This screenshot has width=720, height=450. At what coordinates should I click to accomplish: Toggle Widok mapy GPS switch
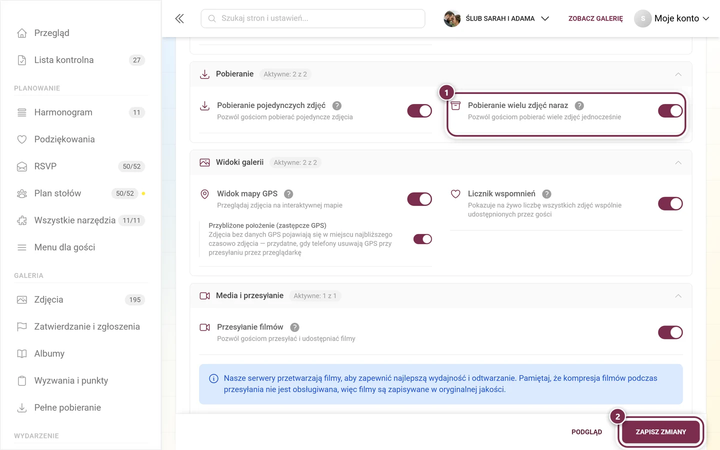click(419, 199)
